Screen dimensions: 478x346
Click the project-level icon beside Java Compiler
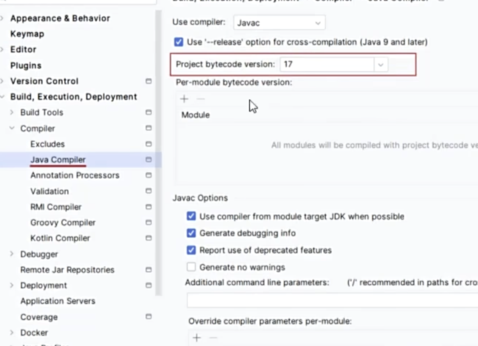(148, 160)
